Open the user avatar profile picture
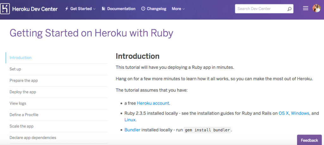This screenshot has height=145, width=324. [316, 9]
